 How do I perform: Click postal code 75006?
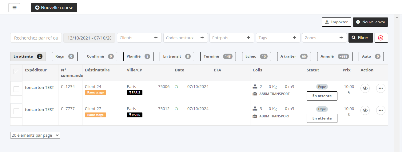tap(164, 87)
